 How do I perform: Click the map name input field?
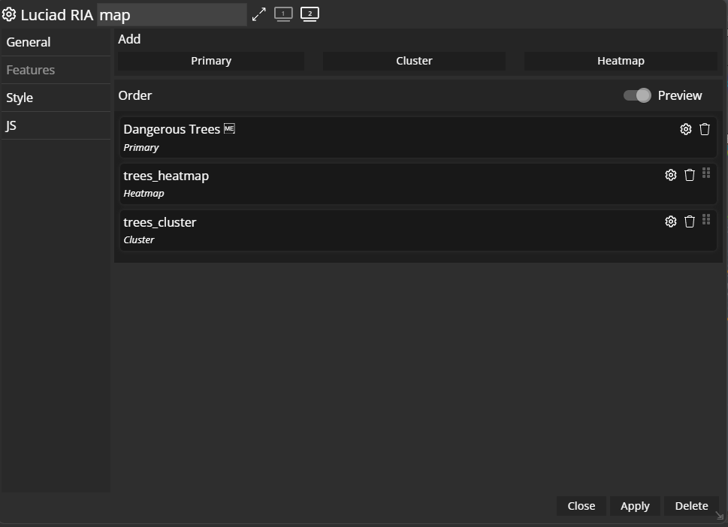[171, 15]
